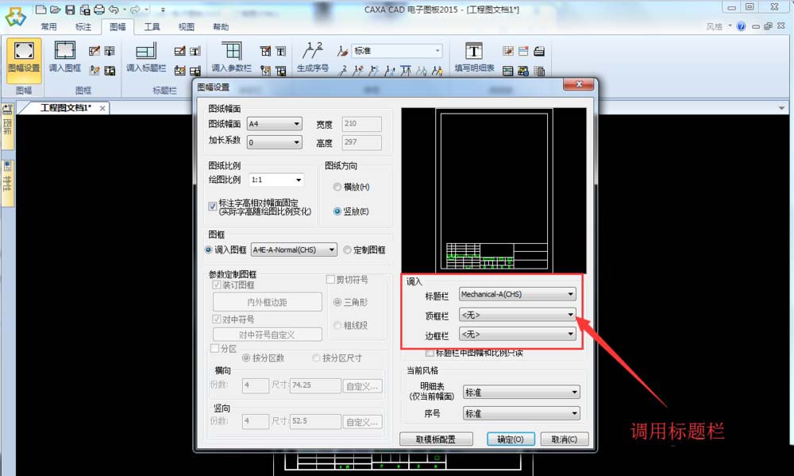Image resolution: width=794 pixels, height=476 pixels.
Task: Open the 顶框栏 dropdown
Action: tap(517, 315)
